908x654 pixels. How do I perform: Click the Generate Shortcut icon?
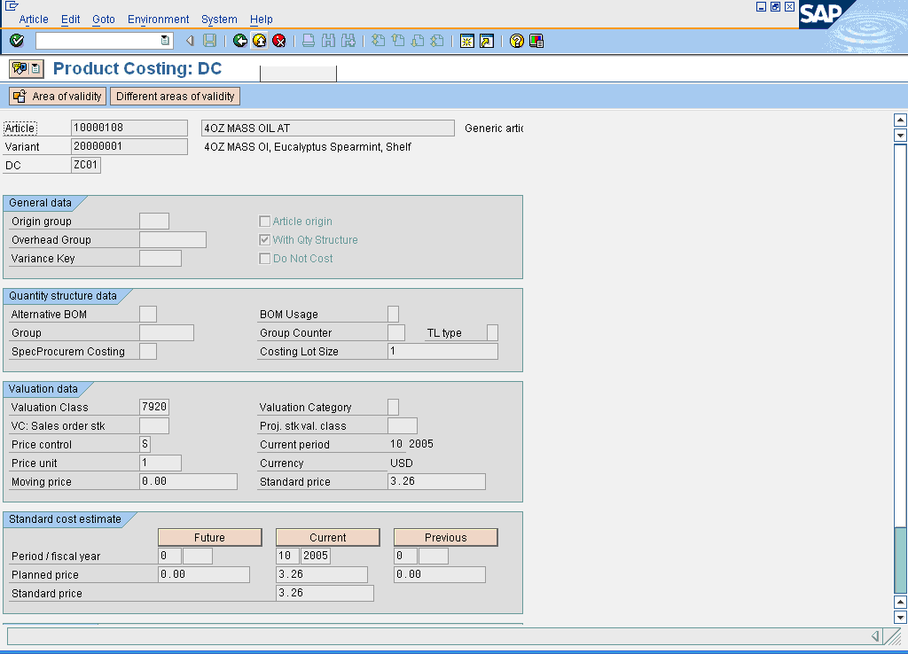(487, 41)
